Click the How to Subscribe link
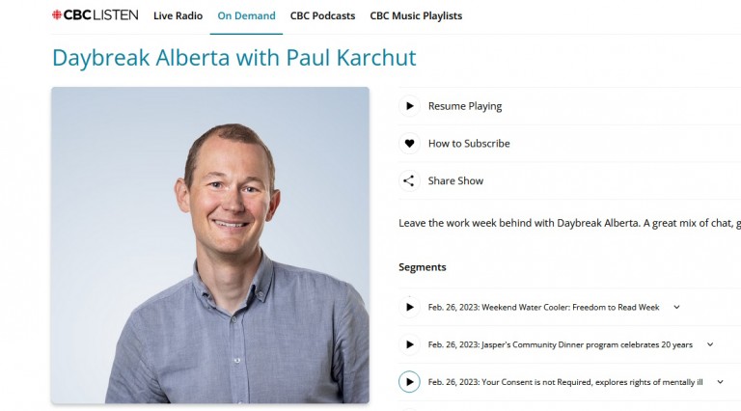The height and width of the screenshot is (411, 741). [469, 143]
